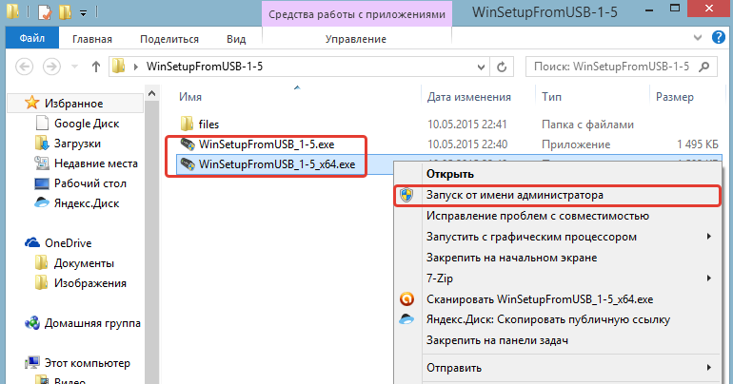Open the 7-Zip submenu
The height and width of the screenshot is (384, 733).
point(440,278)
